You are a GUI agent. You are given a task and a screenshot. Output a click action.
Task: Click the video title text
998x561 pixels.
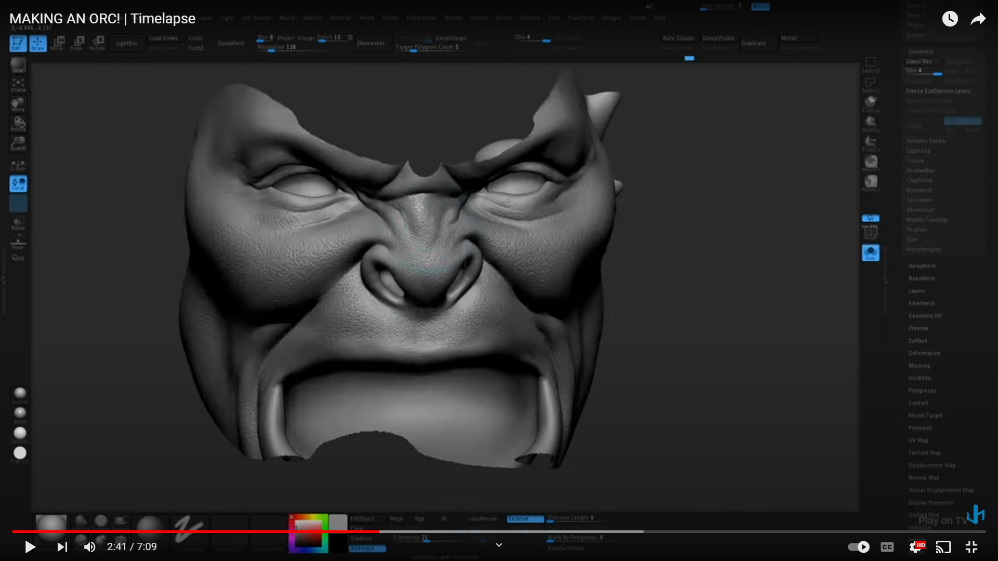(x=102, y=19)
